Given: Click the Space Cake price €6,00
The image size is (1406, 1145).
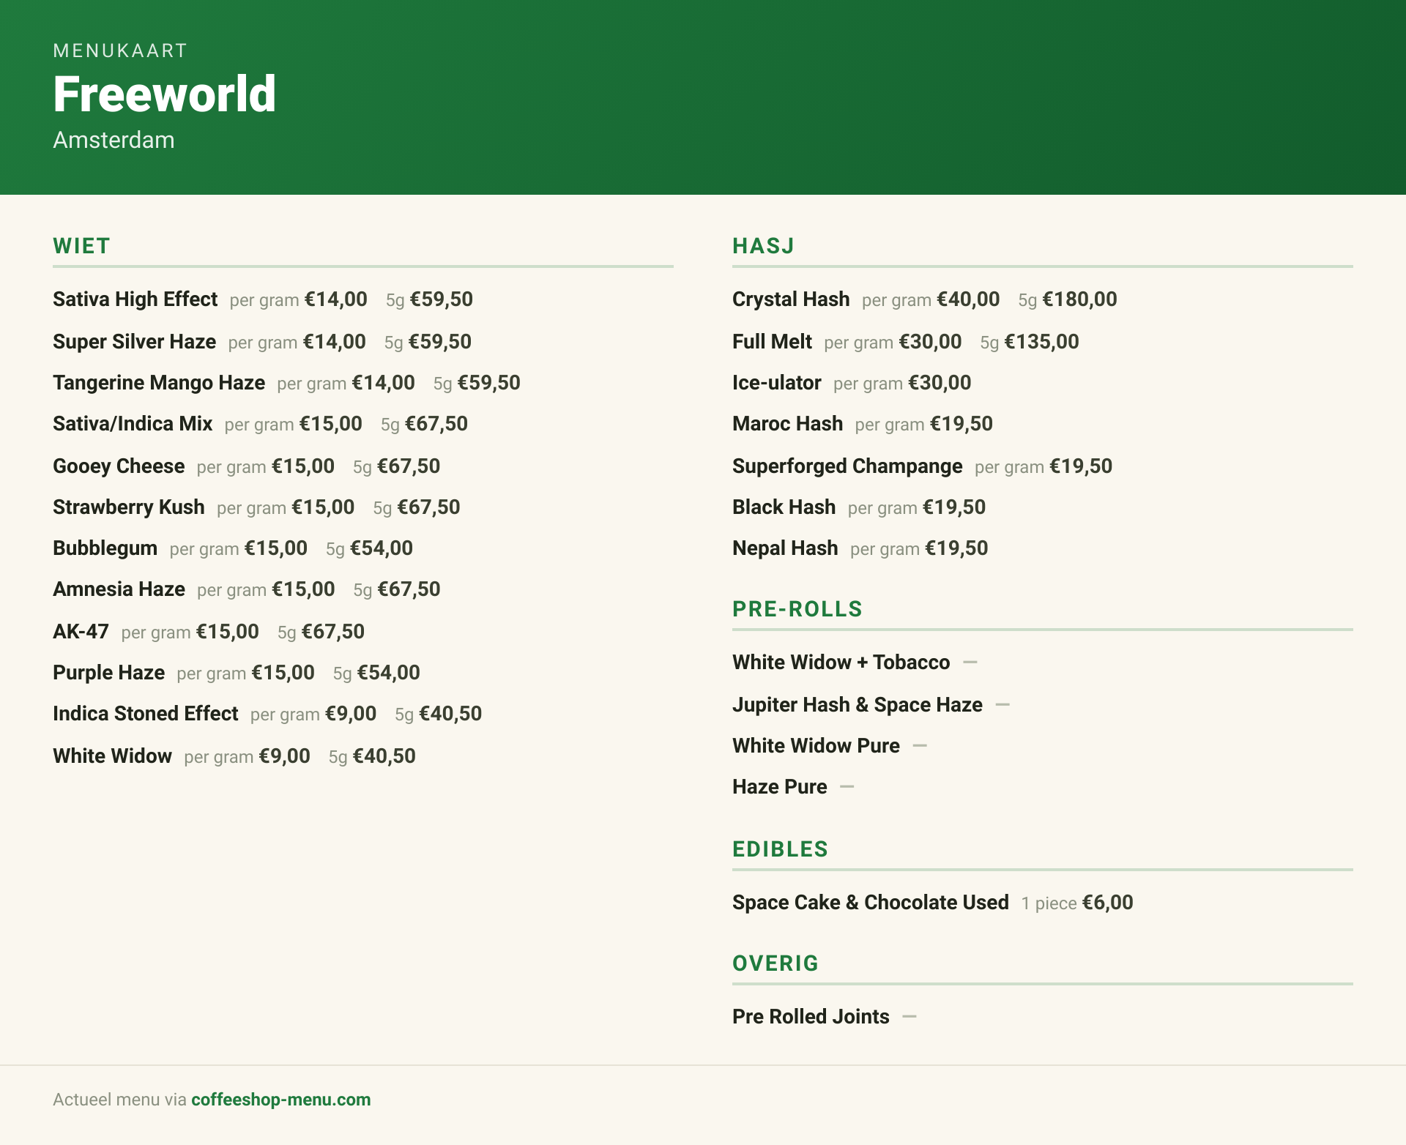Looking at the screenshot, I should coord(1107,903).
